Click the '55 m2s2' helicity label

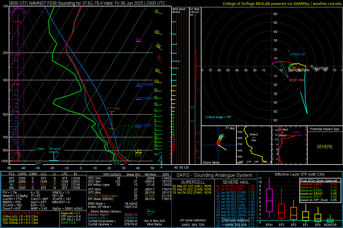tap(55, 149)
